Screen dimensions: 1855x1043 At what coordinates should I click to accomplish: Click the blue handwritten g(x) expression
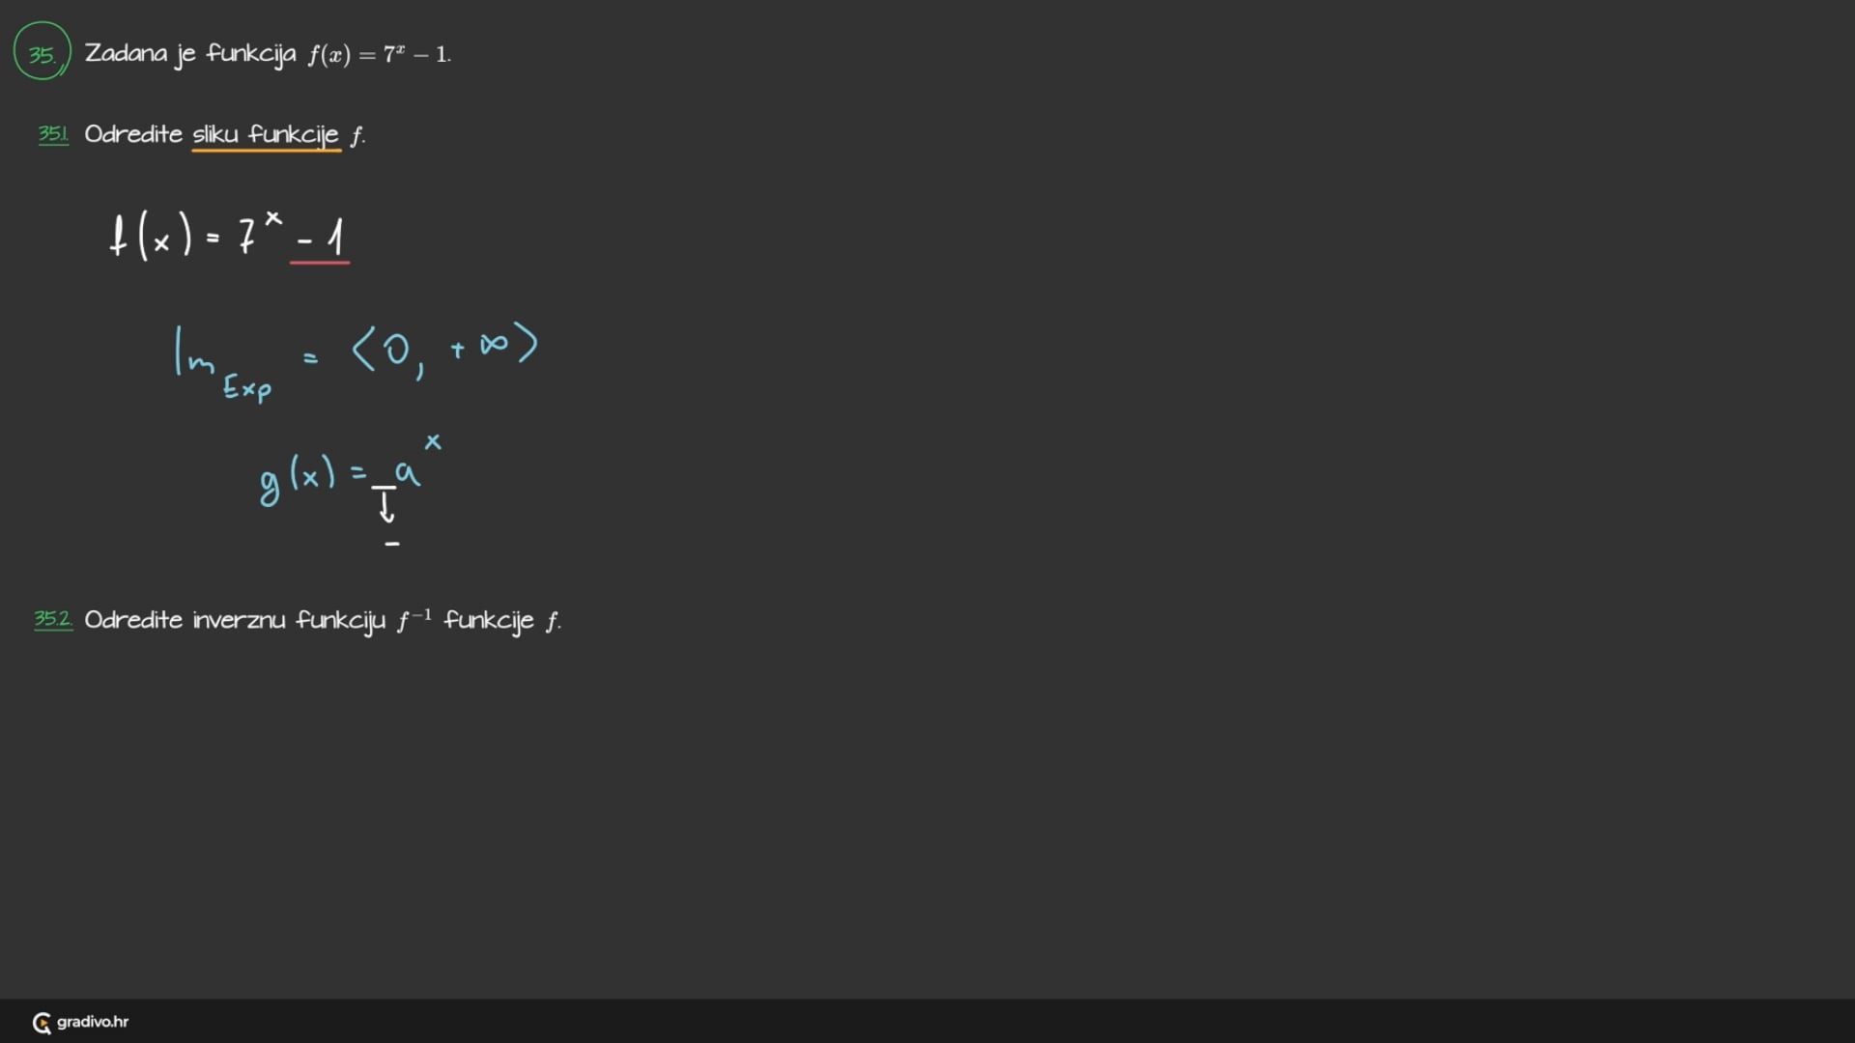click(300, 477)
